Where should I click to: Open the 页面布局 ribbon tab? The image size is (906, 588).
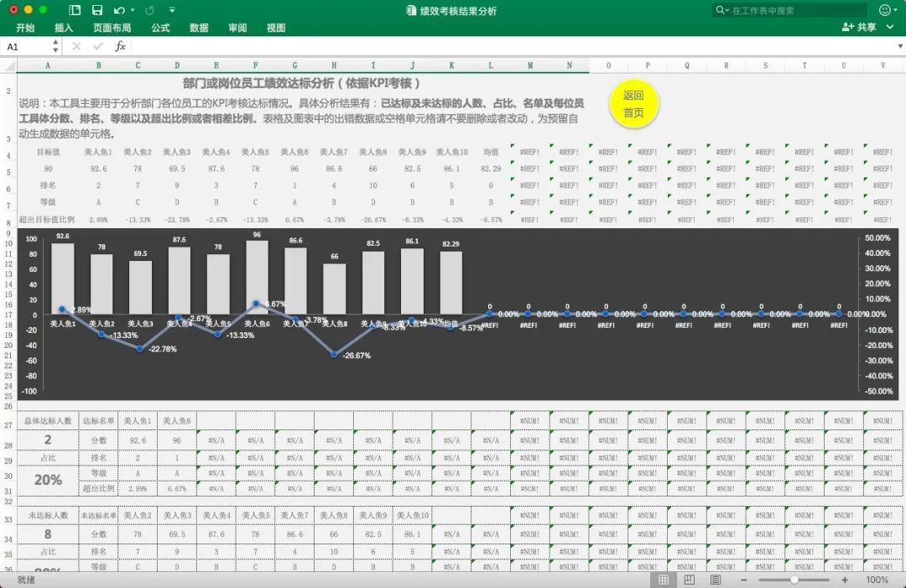[x=112, y=28]
